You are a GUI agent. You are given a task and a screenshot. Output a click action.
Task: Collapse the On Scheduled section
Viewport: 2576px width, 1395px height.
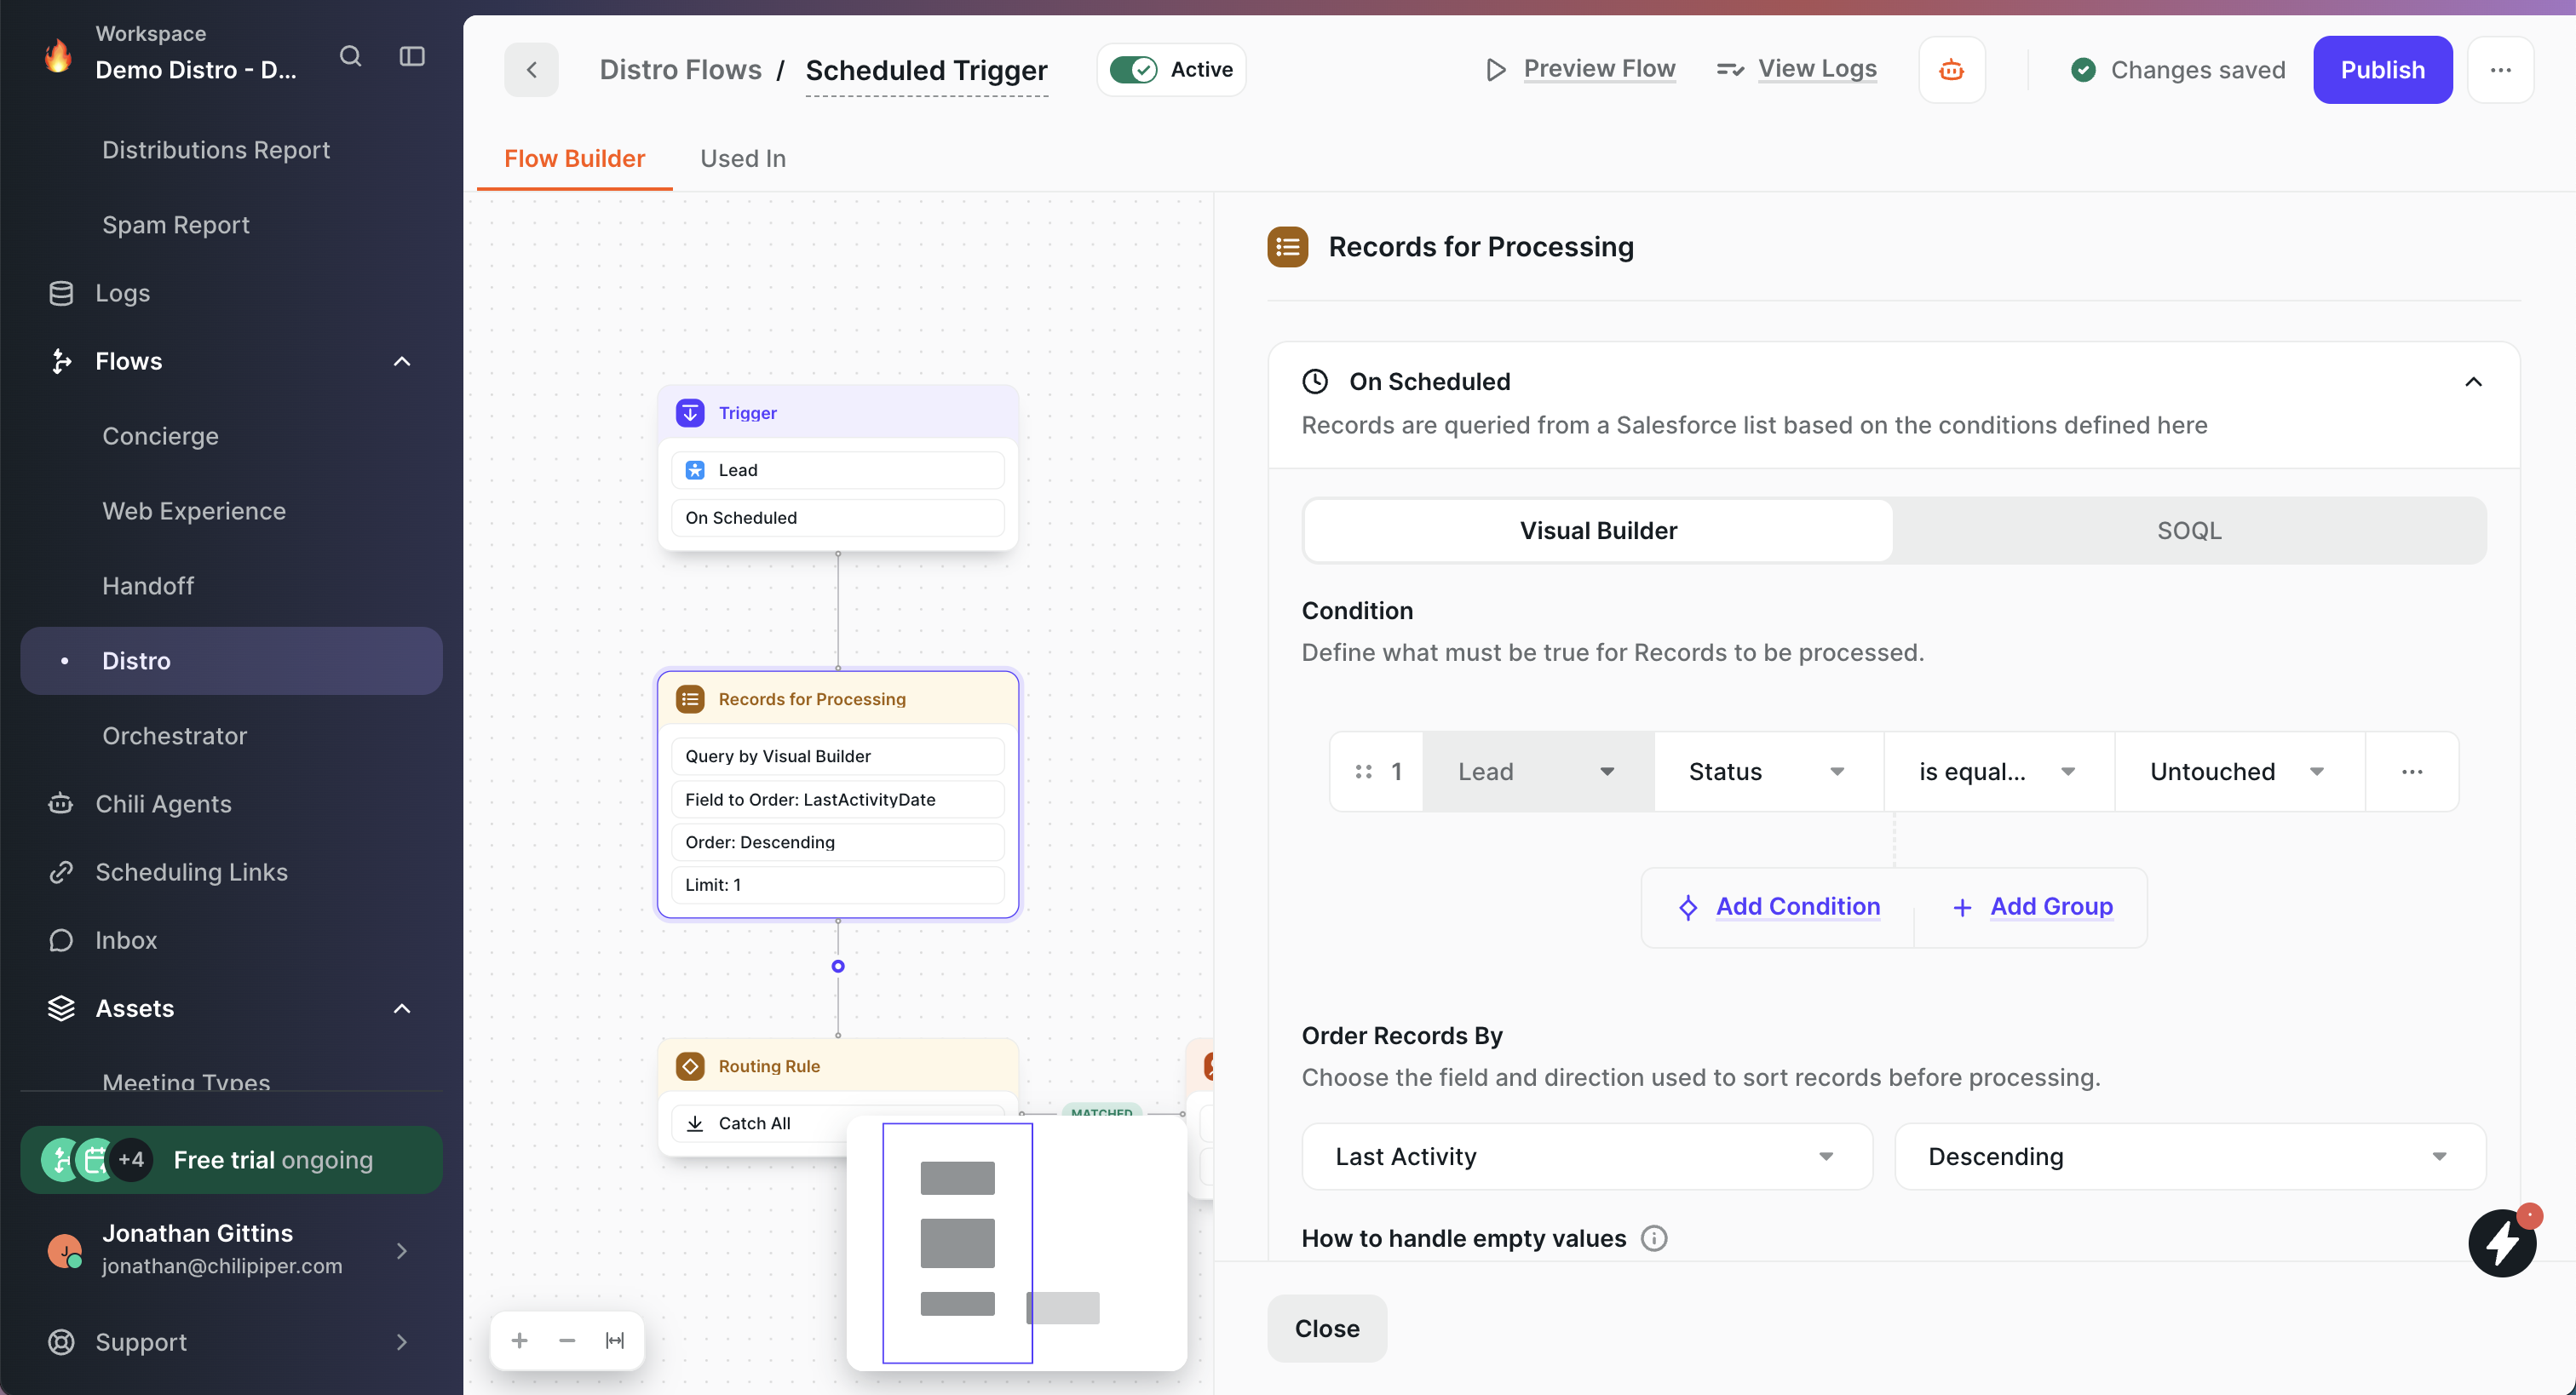tap(2472, 381)
